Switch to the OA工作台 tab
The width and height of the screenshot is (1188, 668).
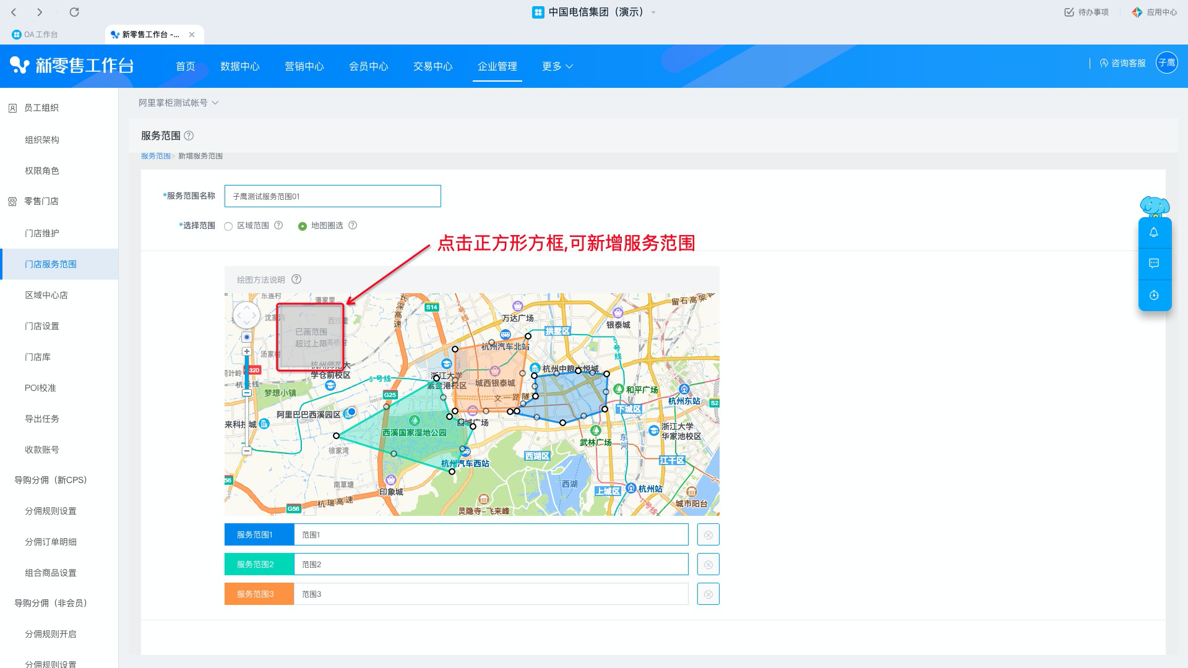click(x=41, y=35)
